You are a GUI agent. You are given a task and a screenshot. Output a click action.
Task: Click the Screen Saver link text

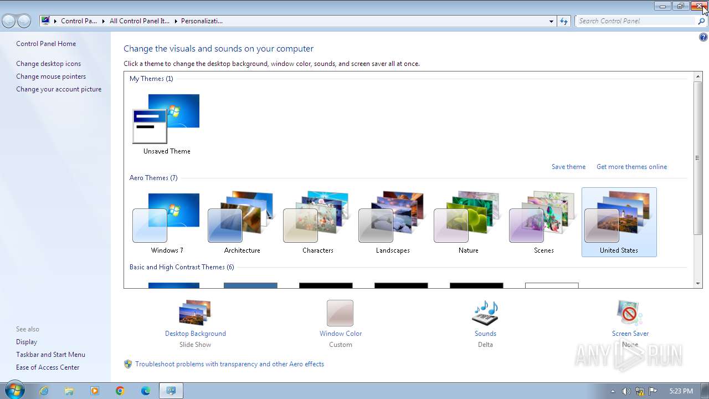coord(630,334)
